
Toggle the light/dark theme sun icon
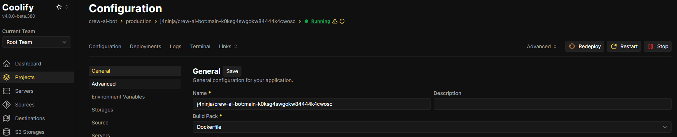click(x=59, y=7)
